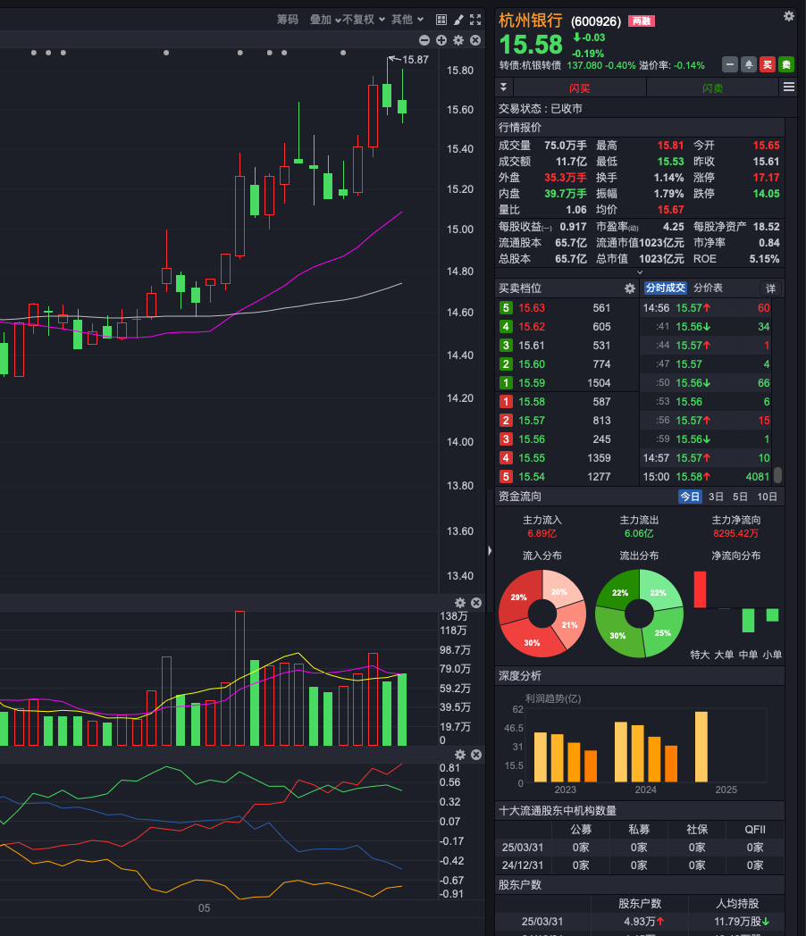This screenshot has width=806, height=936.
Task: Select the 3日 capital flow period
Action: pos(716,497)
